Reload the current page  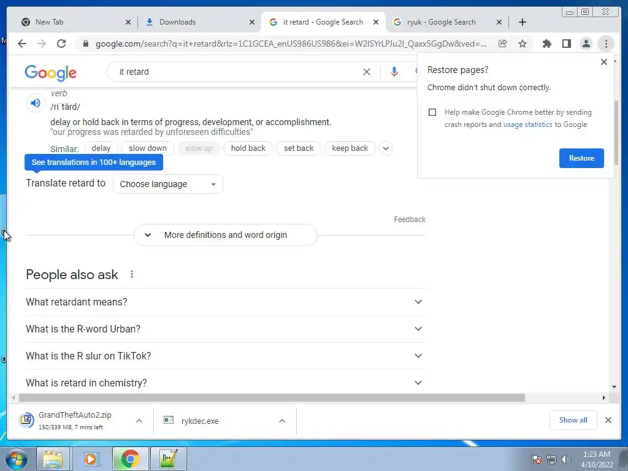[x=61, y=44]
